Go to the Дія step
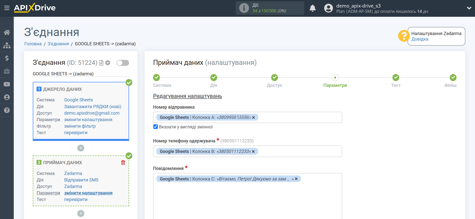The height and width of the screenshot is (219, 475). (214, 78)
